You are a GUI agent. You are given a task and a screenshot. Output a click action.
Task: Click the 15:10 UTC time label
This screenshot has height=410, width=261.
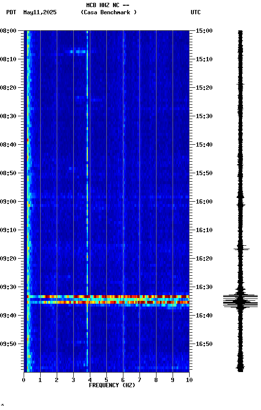pos(204,59)
